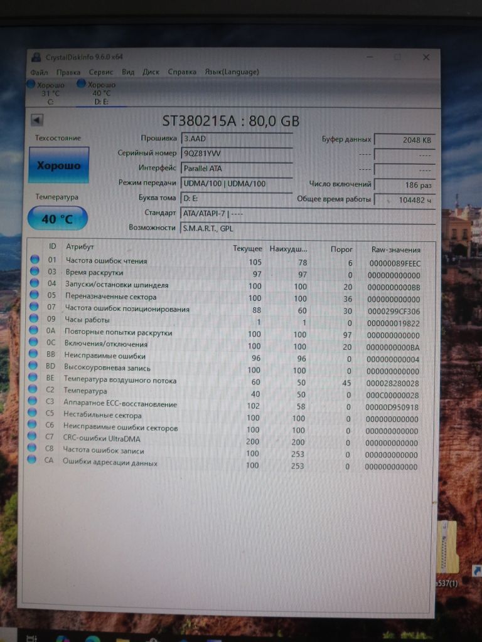Click status icon of attribute BB Неисправимые ошибки

tap(33, 354)
